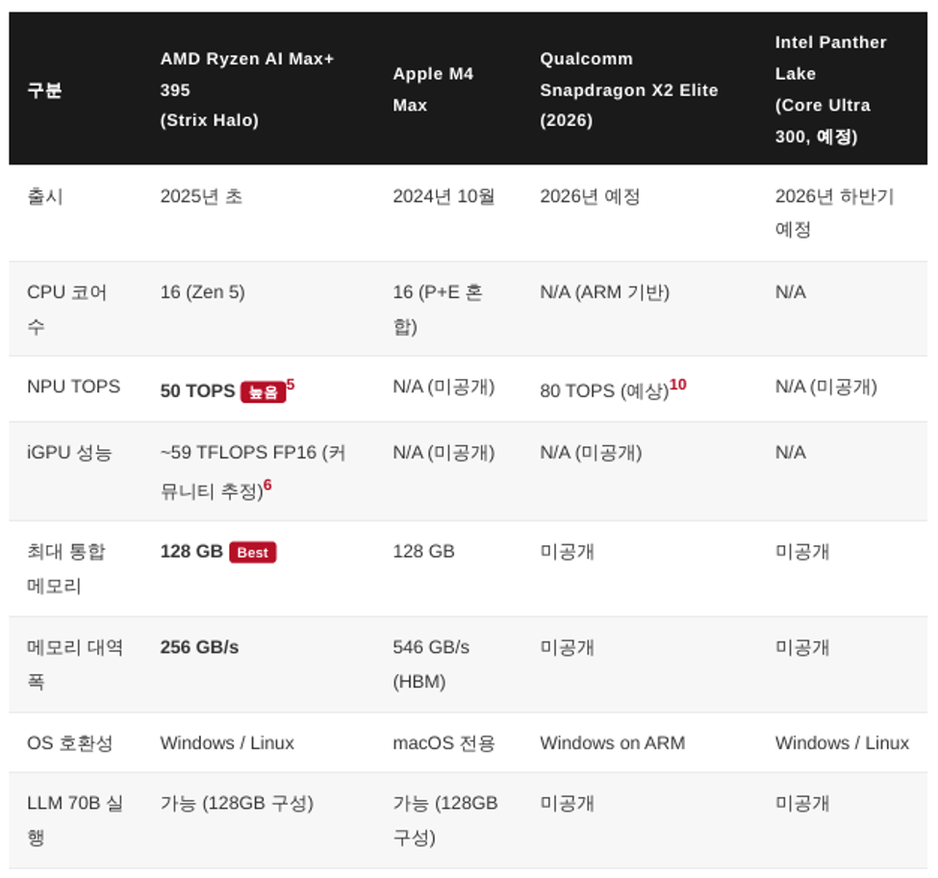Select the 2024년 10월 release cell
The image size is (938, 878).
[444, 196]
